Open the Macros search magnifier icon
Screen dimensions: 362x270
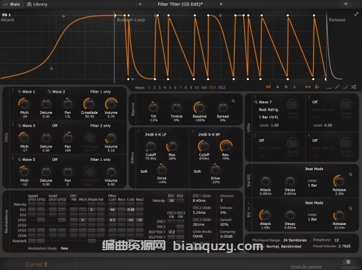pos(233,101)
